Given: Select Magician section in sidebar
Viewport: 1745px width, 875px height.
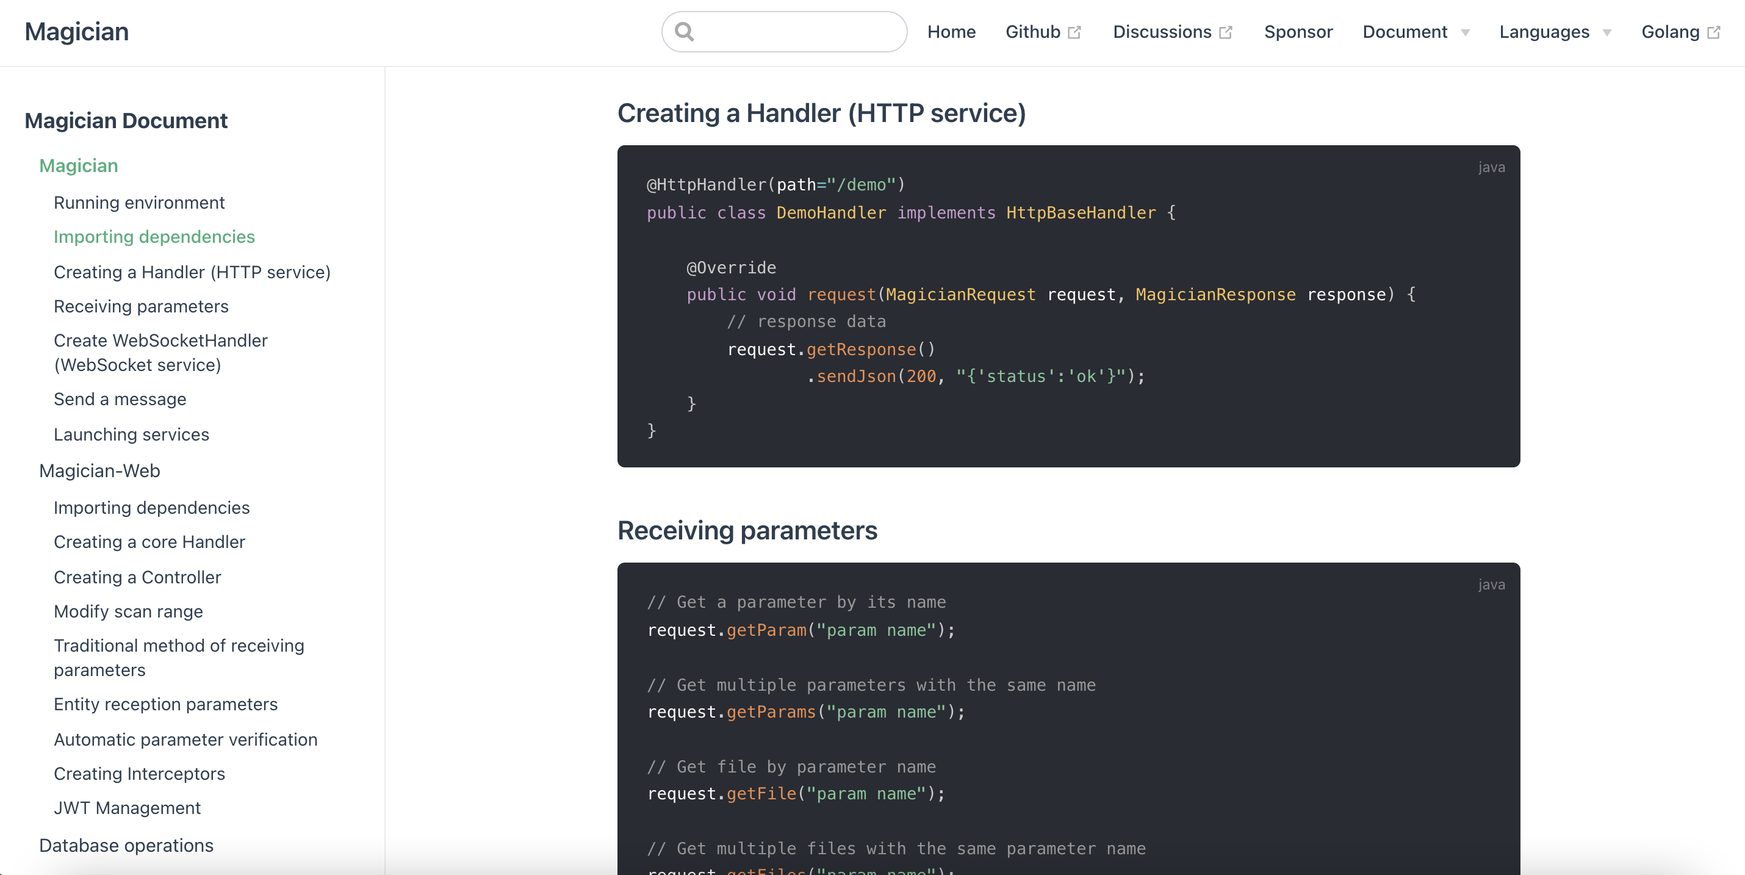Looking at the screenshot, I should tap(79, 166).
